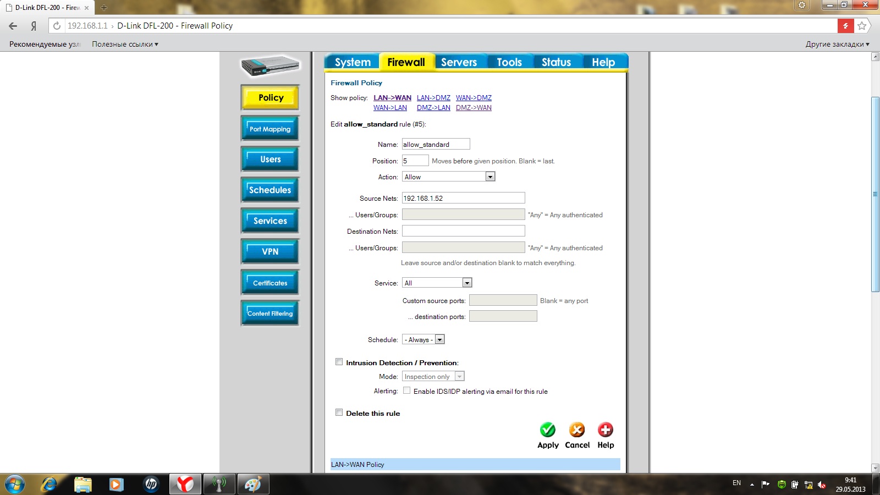
Task: Open Content Filtering in sidebar
Action: point(270,313)
